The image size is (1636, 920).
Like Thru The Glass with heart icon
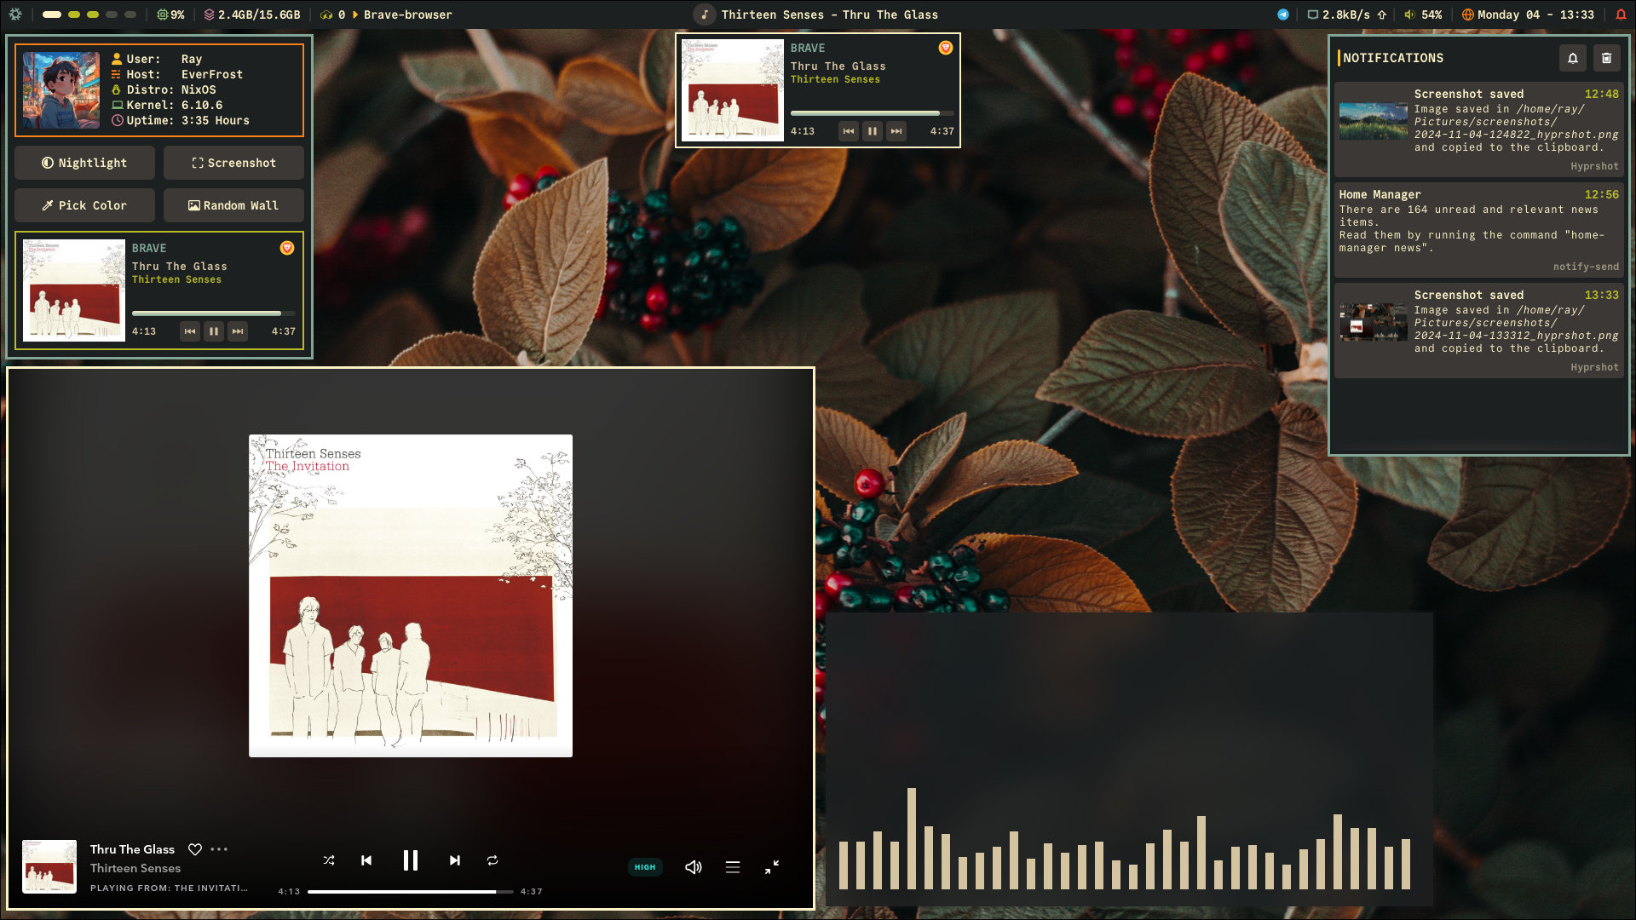pos(195,849)
